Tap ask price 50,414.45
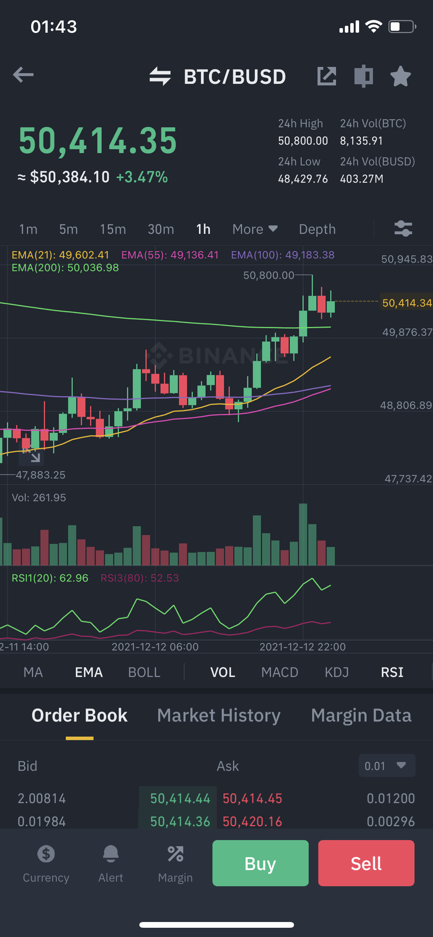Viewport: 433px width, 937px height. coord(252,799)
